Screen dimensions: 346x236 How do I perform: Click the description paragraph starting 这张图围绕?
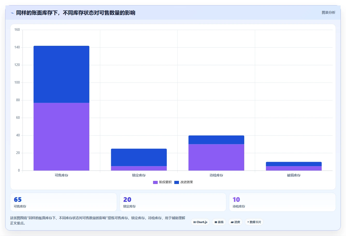(x=98, y=220)
